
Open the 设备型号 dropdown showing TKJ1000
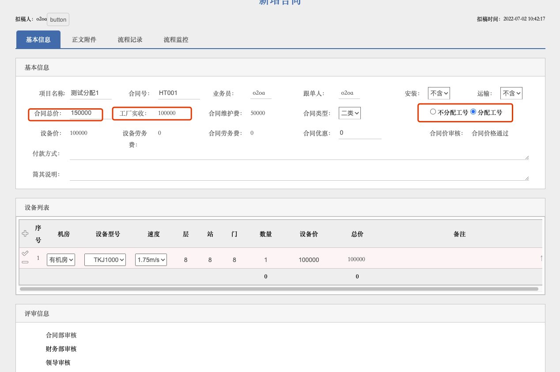105,260
